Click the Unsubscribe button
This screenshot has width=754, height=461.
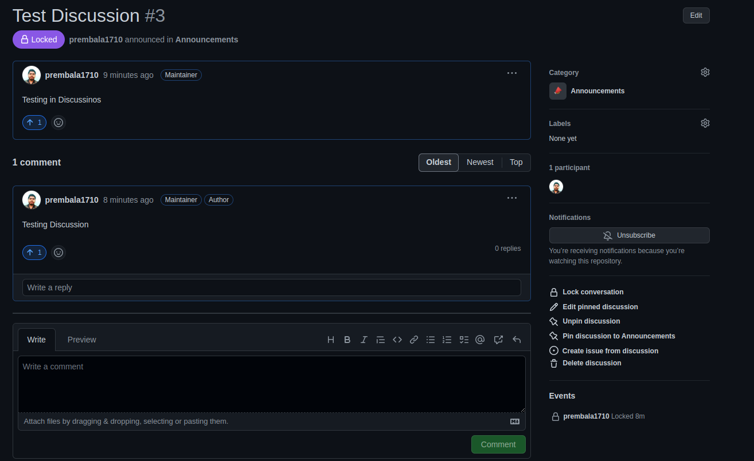click(629, 235)
